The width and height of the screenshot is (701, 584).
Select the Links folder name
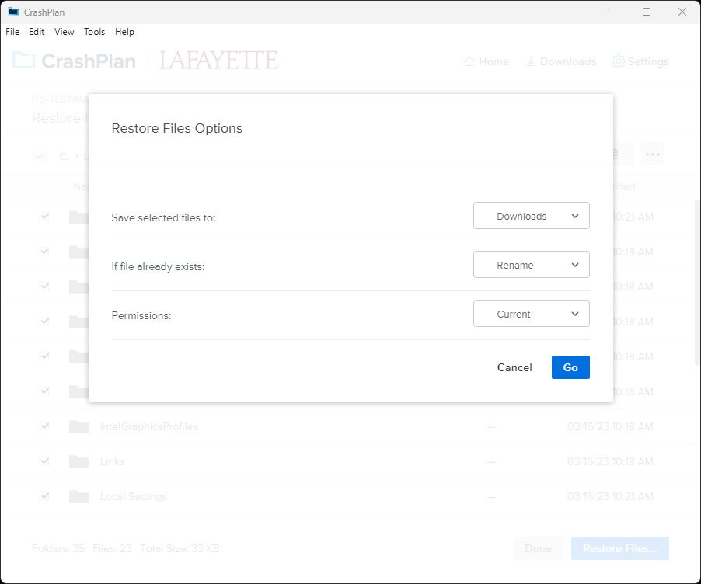[112, 461]
